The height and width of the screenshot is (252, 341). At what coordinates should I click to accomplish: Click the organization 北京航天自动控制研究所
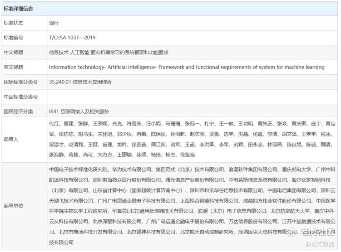(x=207, y=232)
